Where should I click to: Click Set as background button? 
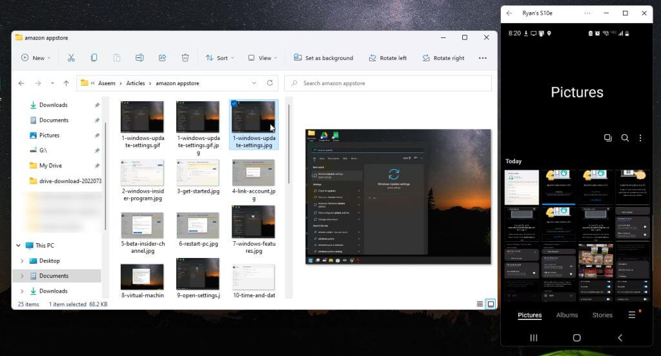click(x=323, y=58)
